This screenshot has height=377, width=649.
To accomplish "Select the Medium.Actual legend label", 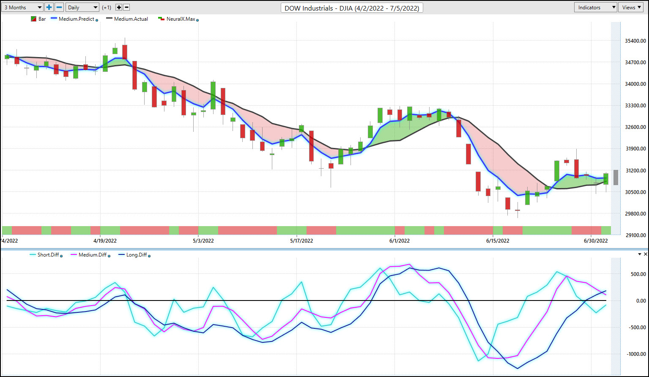I will [x=131, y=19].
